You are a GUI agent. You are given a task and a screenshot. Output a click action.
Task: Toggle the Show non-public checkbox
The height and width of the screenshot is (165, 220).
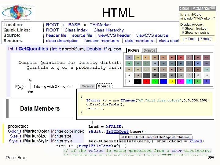click(183, 33)
